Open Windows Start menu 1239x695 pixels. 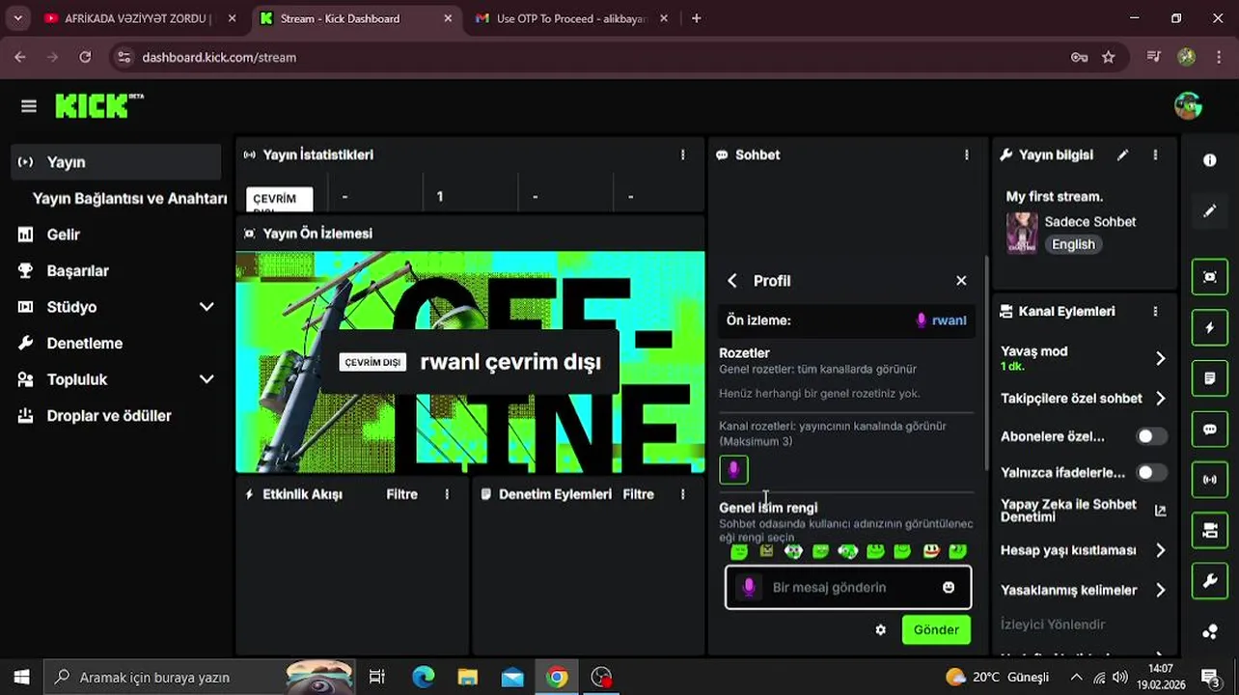coord(21,677)
